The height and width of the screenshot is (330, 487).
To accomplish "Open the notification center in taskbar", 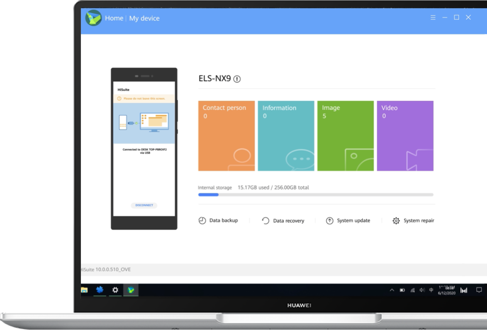I will [479, 290].
